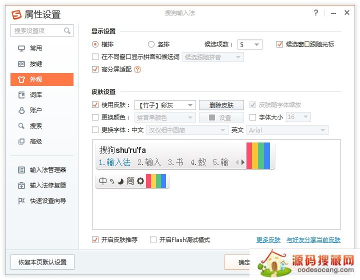
Task: Disable the 高分屏适配 checkbox
Action: (x=95, y=69)
